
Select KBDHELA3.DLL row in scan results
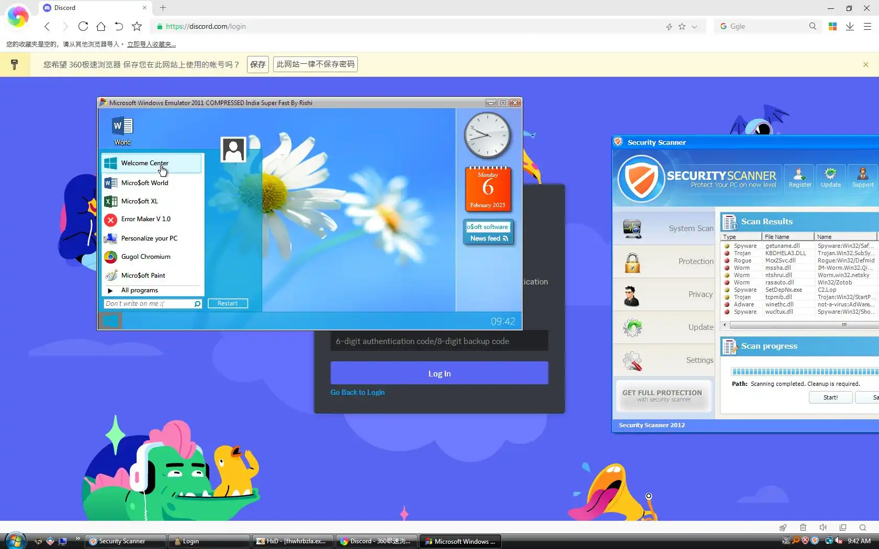[x=801, y=253]
